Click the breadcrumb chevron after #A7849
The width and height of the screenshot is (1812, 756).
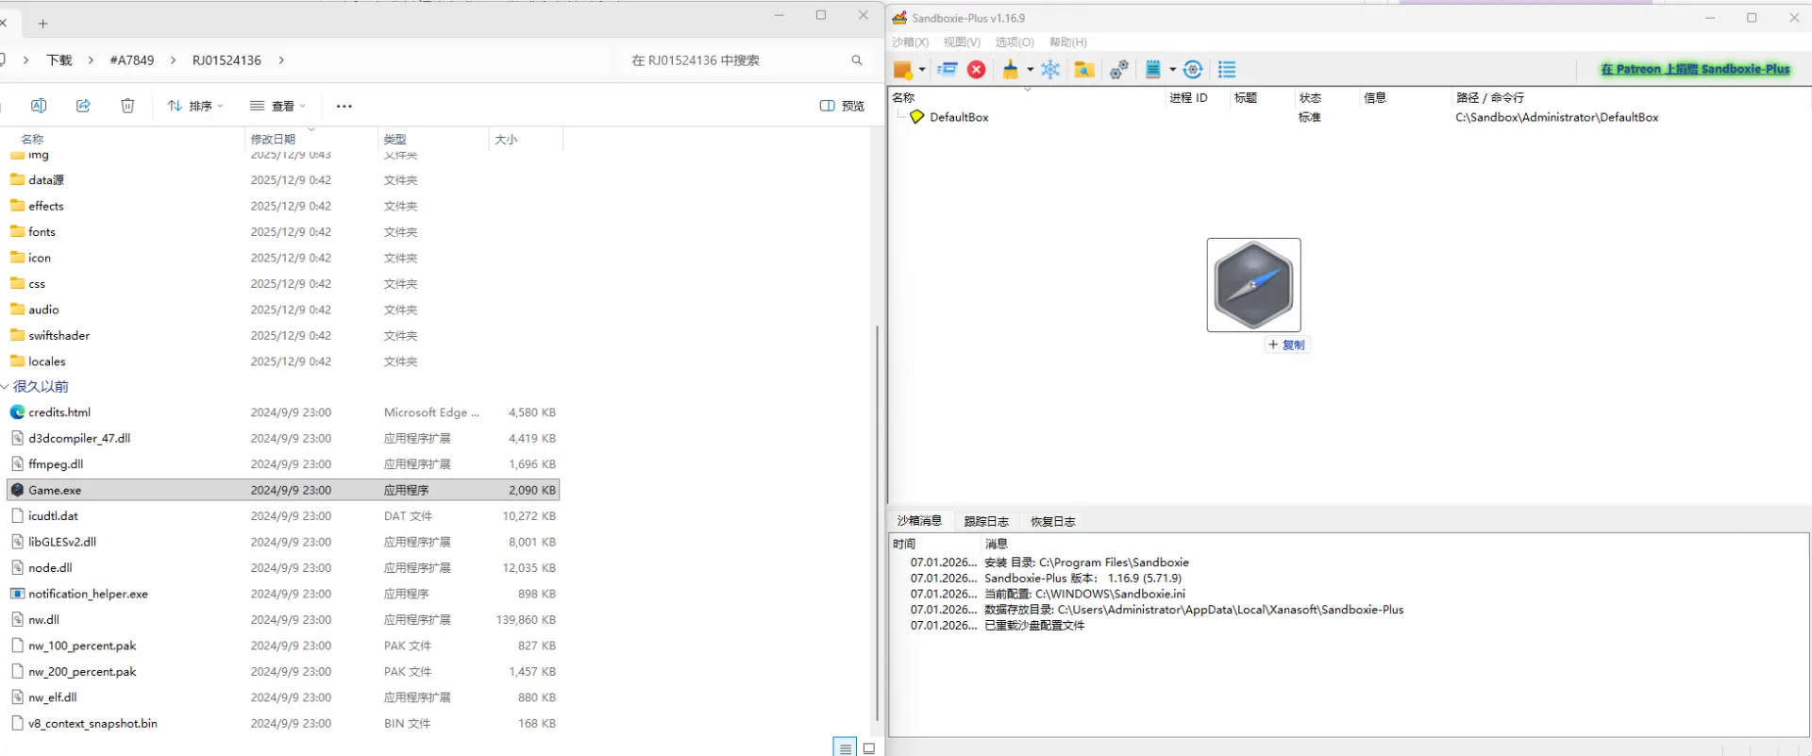coord(173,60)
